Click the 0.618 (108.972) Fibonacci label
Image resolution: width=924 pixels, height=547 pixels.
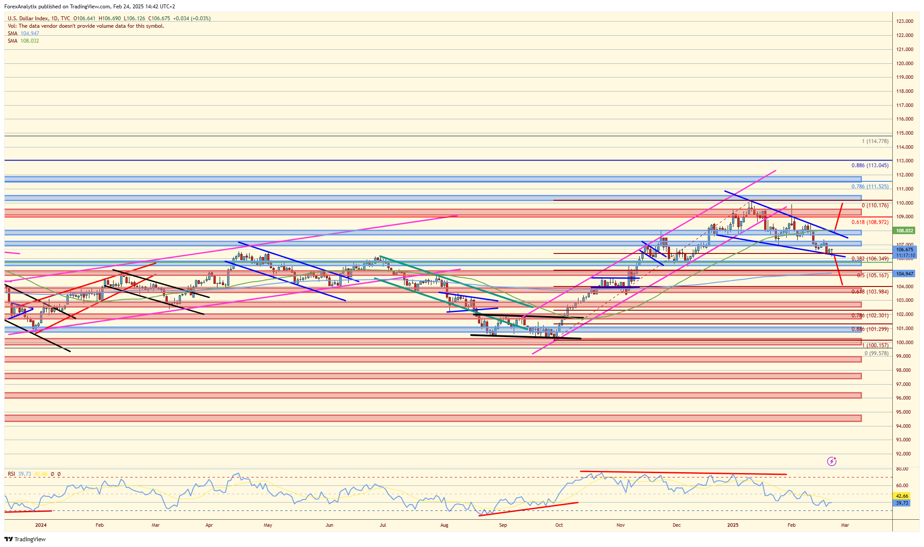(870, 222)
